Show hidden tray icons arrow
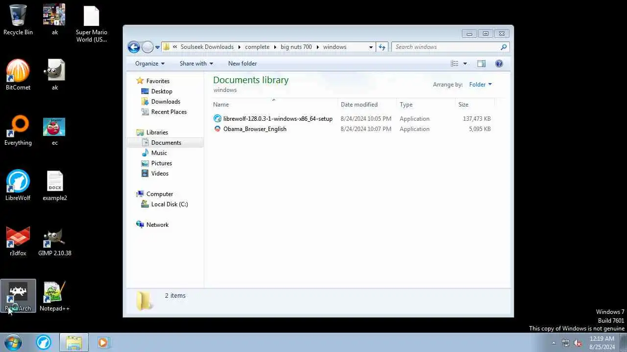627x352 pixels. tap(554, 343)
